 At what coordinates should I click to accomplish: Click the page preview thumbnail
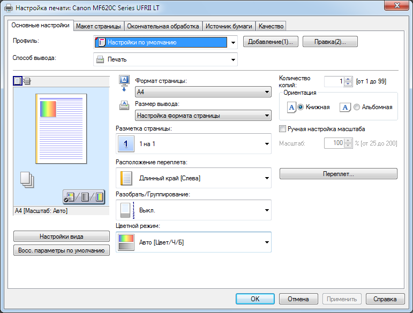pyautogui.click(x=61, y=128)
